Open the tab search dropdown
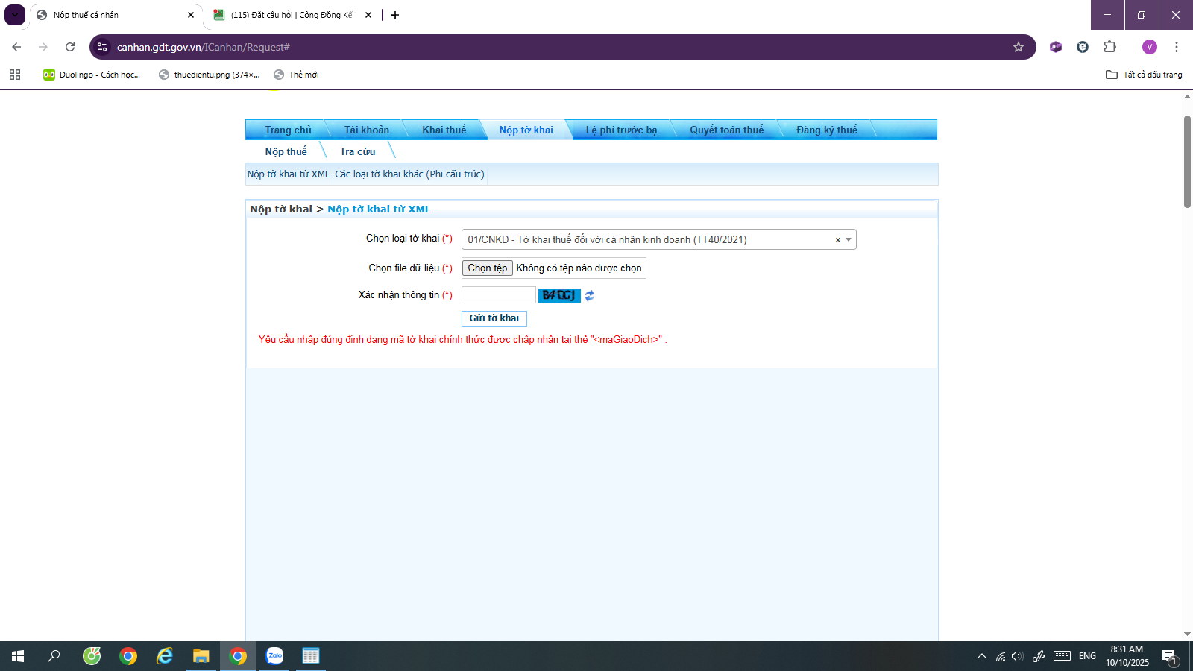Screen dimensions: 1193x671 click(15, 15)
